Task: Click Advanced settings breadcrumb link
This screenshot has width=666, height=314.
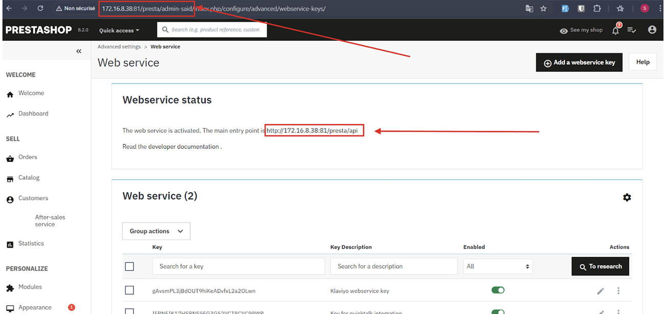Action: (x=119, y=46)
